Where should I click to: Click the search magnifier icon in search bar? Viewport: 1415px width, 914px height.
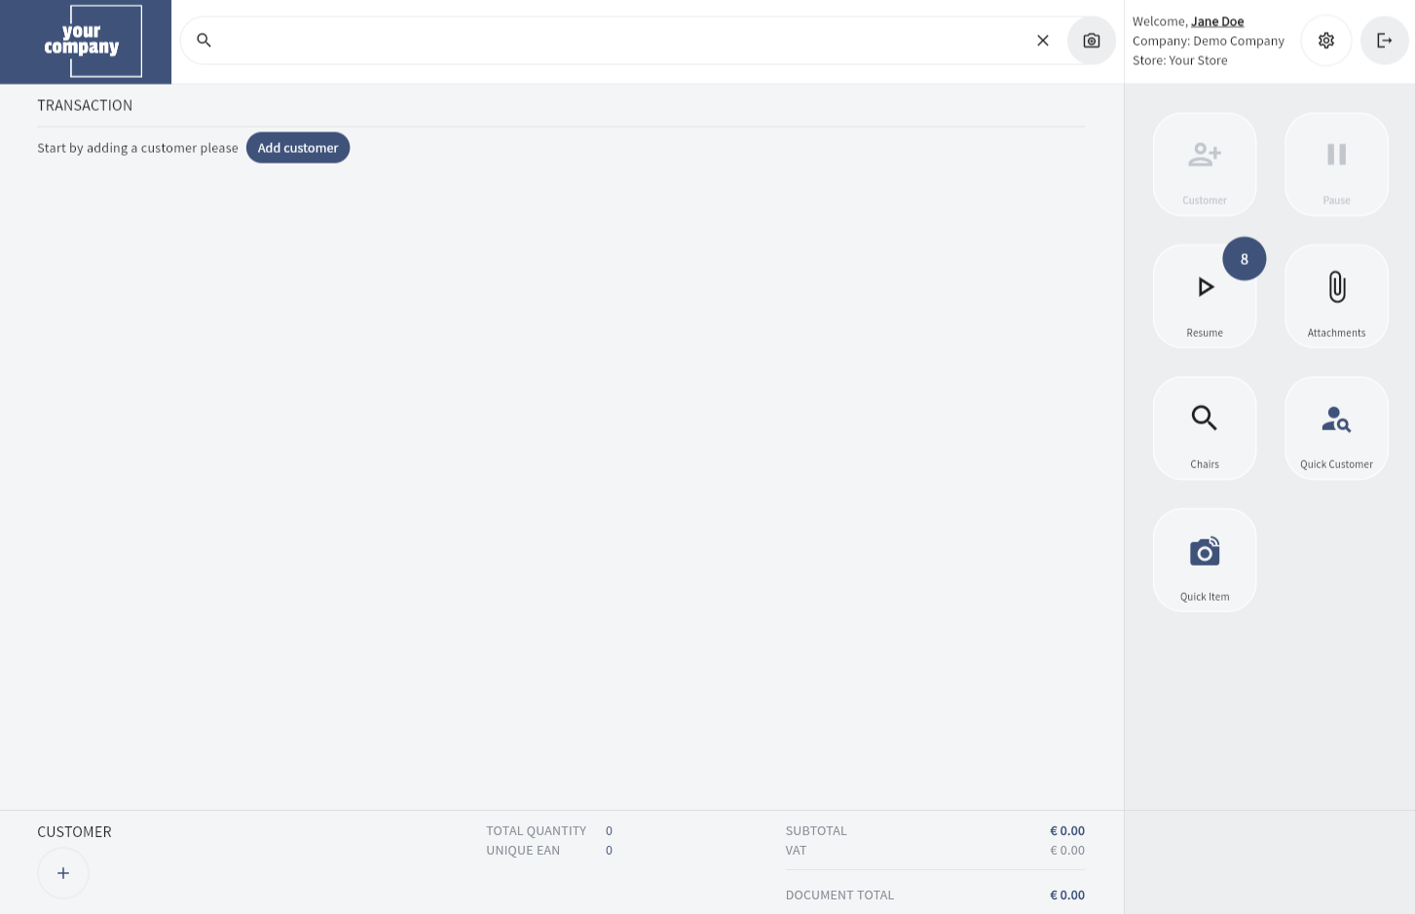point(204,40)
